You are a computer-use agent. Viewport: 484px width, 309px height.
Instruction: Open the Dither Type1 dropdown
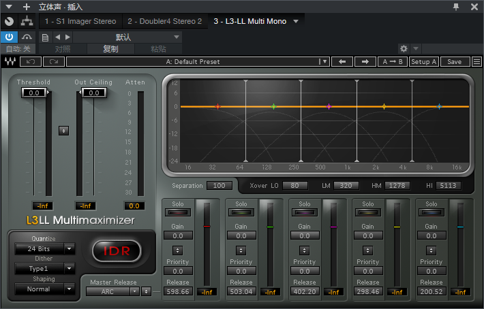pyautogui.click(x=45, y=269)
